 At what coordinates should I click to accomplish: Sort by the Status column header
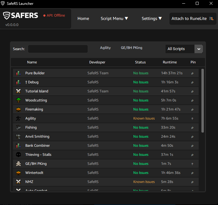pyautogui.click(x=140, y=62)
